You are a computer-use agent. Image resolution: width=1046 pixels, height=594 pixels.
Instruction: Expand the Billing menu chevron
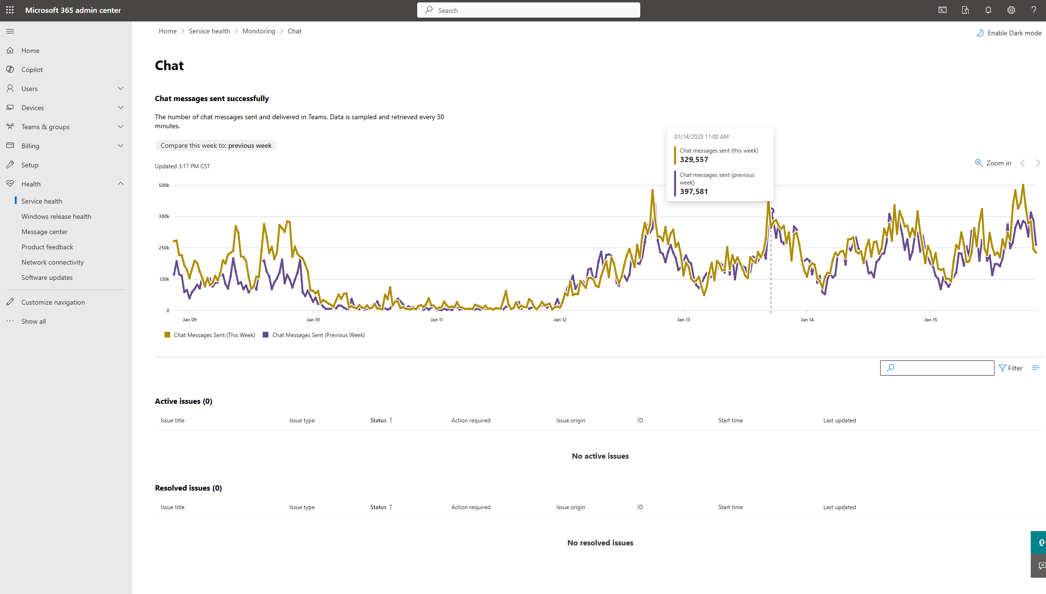point(121,145)
